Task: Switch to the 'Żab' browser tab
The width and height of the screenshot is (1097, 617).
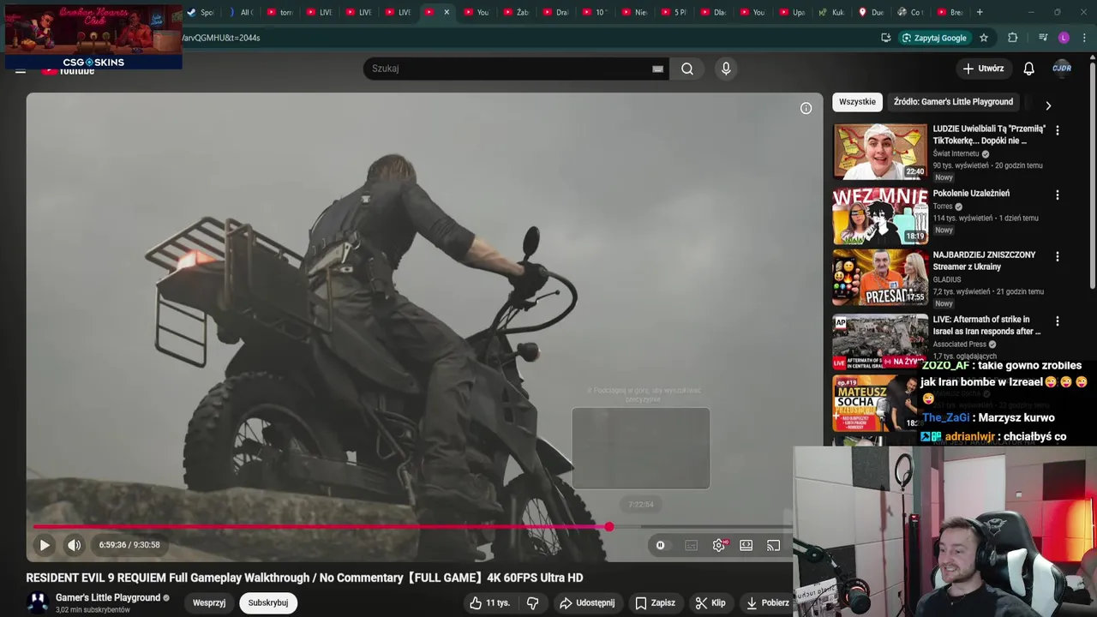Action: coord(517,12)
